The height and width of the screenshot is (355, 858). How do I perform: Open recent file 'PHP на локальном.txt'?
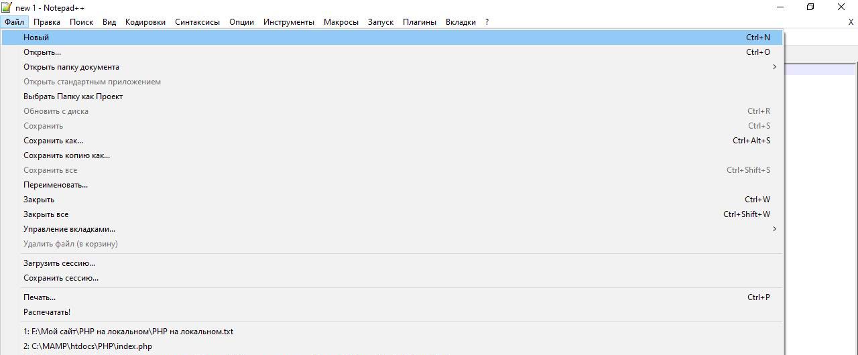(128, 332)
